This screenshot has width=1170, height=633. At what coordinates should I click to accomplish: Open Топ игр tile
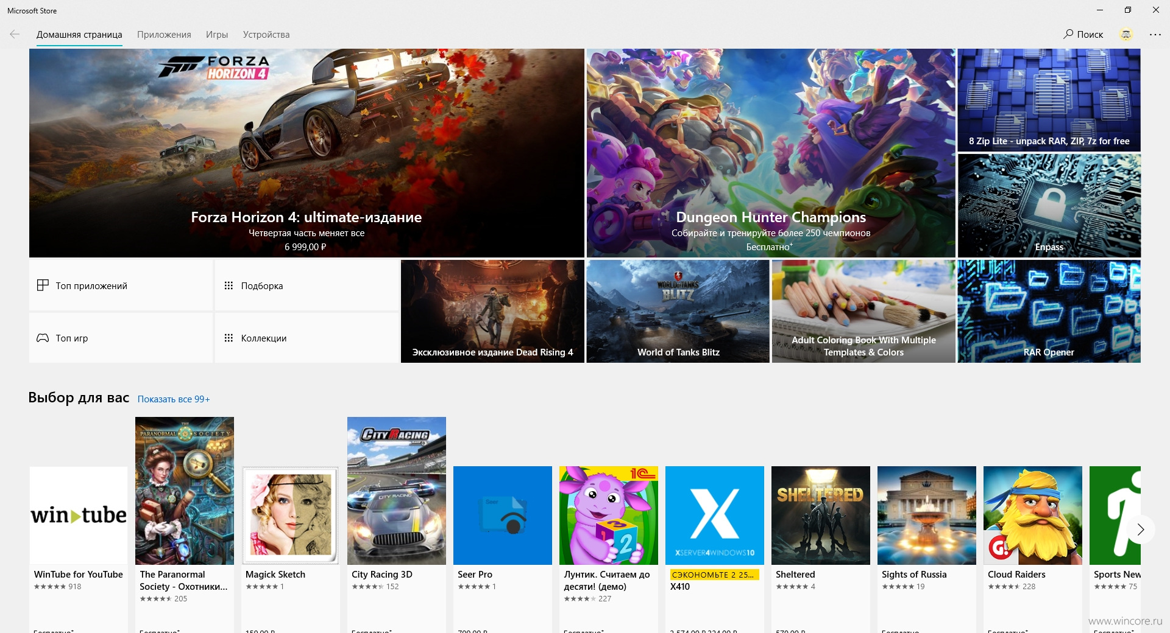(121, 338)
